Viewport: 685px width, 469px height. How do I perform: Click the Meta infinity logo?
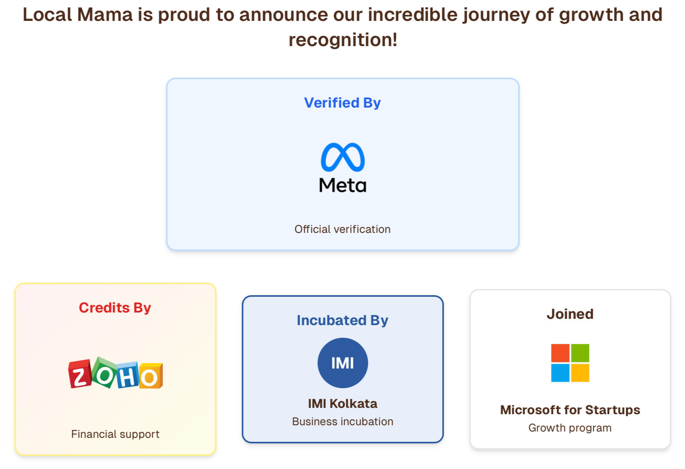click(x=342, y=157)
